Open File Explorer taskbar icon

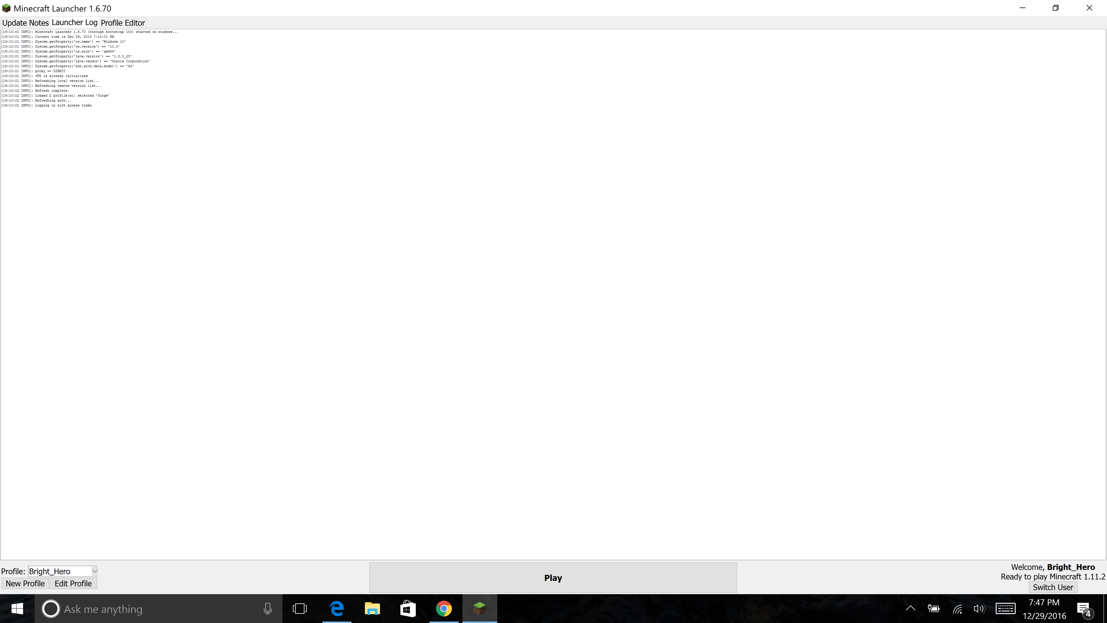click(x=372, y=609)
